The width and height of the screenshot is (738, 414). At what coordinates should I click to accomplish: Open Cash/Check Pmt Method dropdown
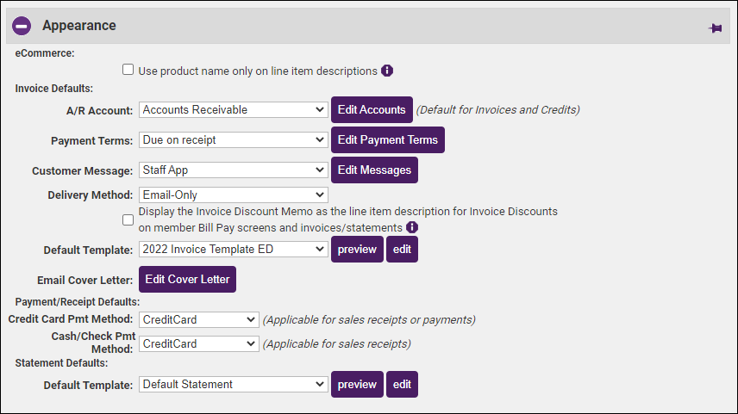pos(198,343)
